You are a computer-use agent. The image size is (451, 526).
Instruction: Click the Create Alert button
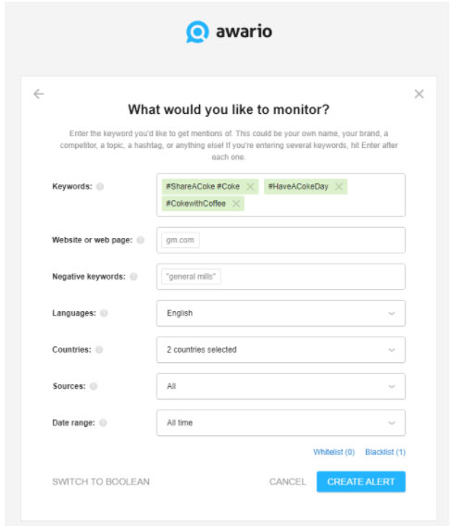(361, 482)
